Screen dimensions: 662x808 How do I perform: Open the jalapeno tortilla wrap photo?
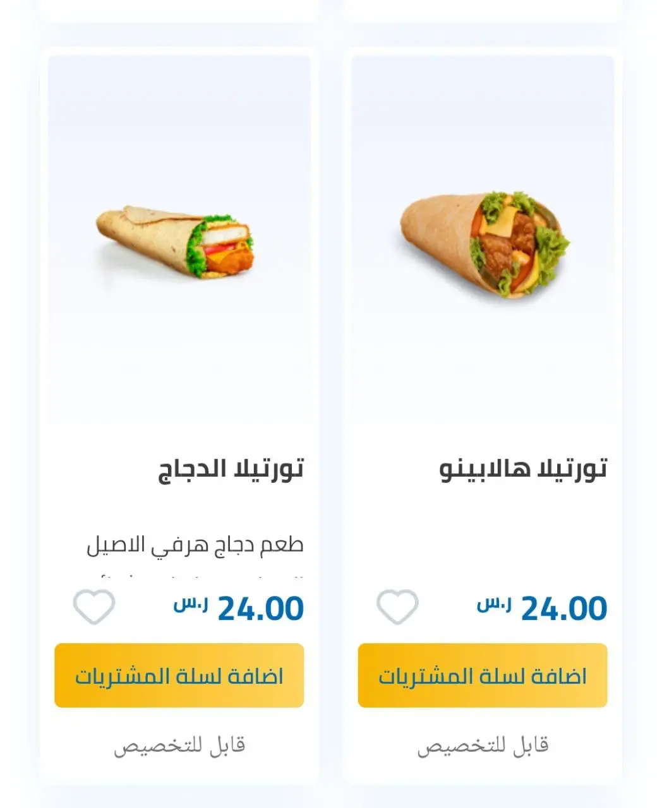484,246
